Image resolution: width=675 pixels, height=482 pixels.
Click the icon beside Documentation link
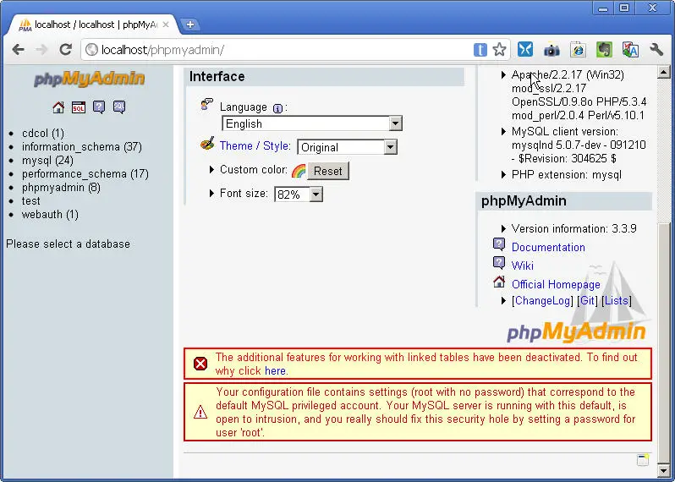(x=499, y=244)
